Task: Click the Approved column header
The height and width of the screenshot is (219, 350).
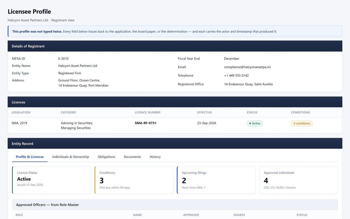Action: (x=191, y=215)
